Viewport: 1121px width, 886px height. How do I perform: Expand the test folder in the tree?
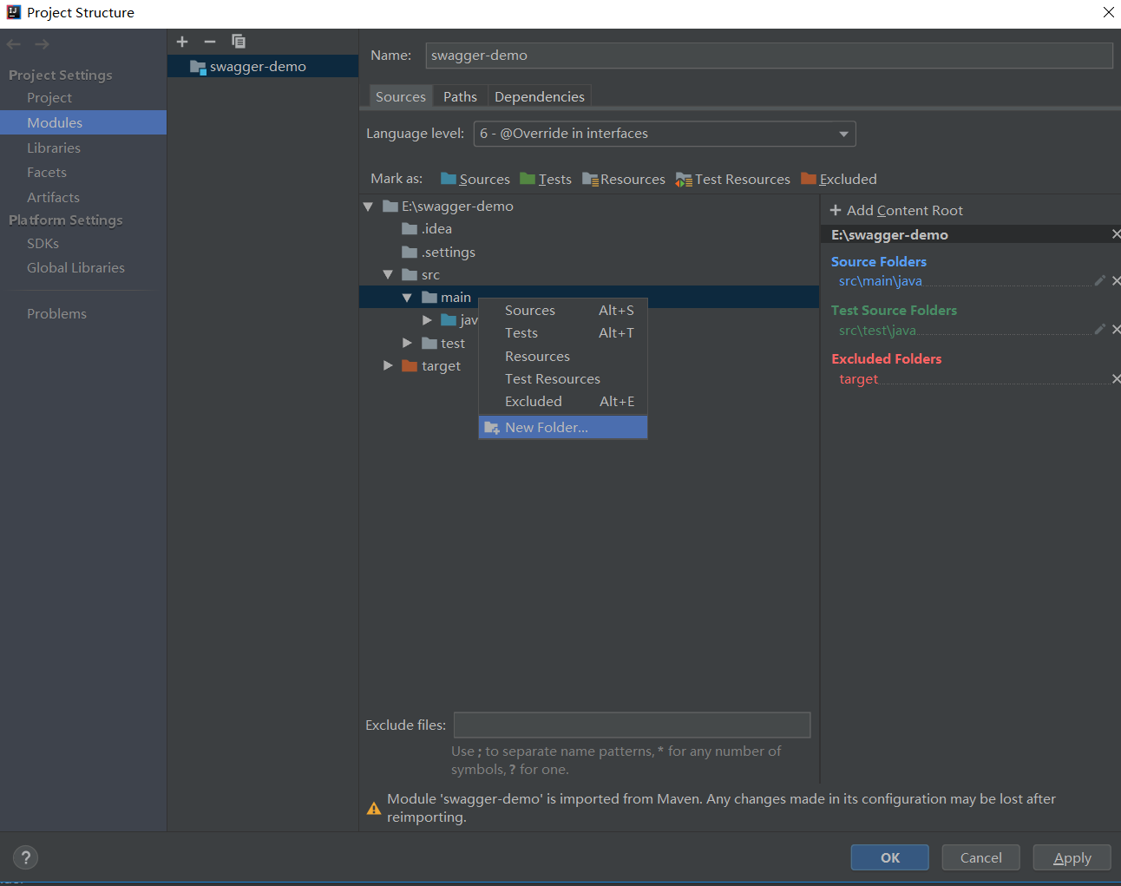click(407, 342)
